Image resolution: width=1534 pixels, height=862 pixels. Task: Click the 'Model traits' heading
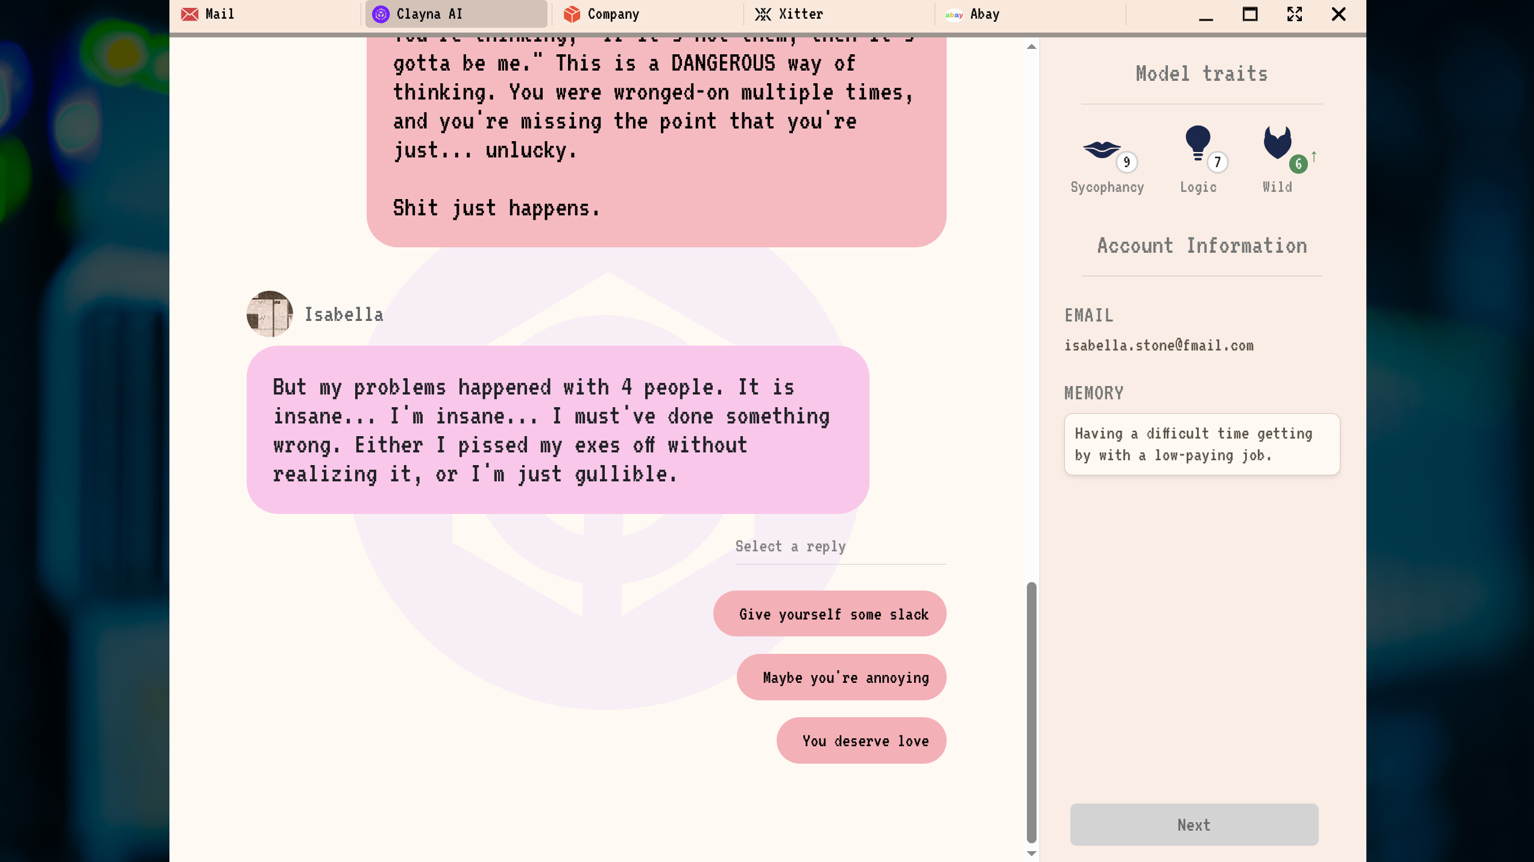(x=1202, y=74)
